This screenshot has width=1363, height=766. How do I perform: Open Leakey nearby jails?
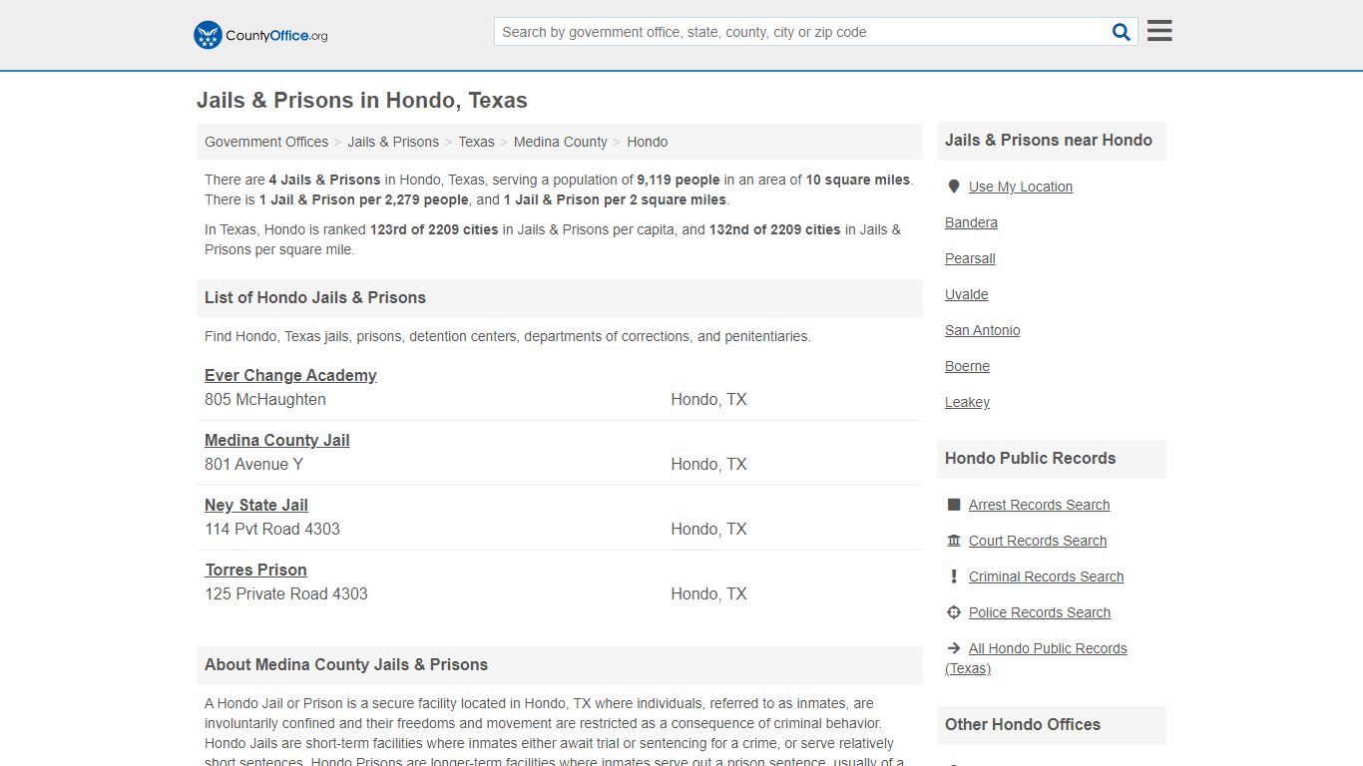(967, 402)
